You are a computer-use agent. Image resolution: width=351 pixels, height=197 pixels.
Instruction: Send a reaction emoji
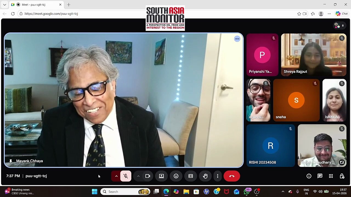pos(176,176)
